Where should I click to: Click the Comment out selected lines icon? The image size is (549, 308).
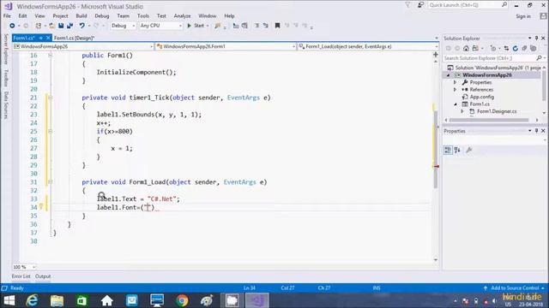(x=257, y=26)
